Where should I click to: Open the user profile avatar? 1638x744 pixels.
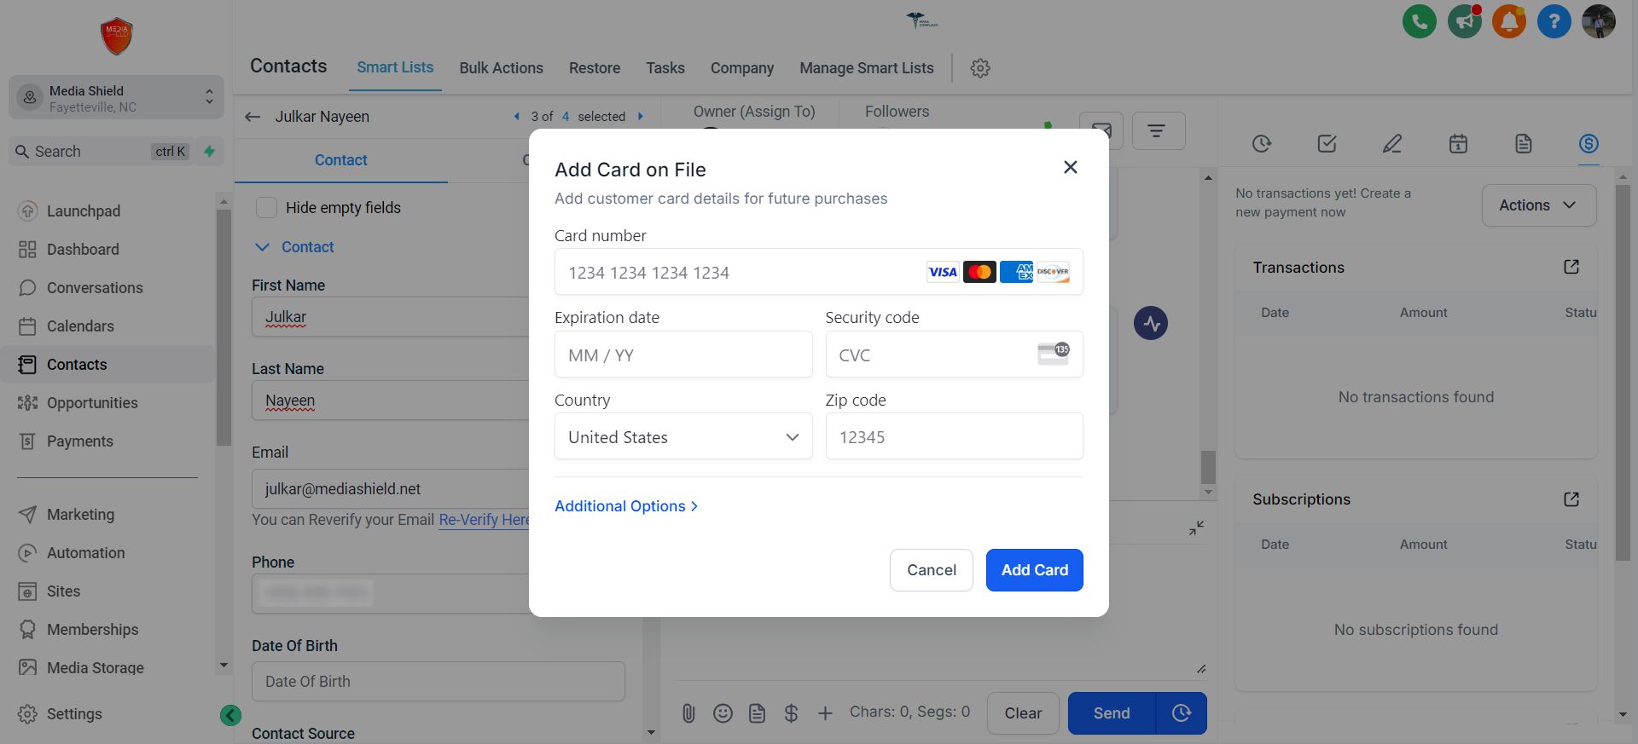point(1598,22)
